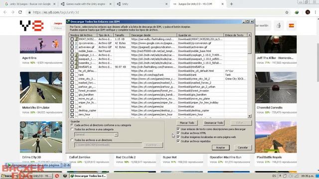Screen dimensions: 319x179
Task: Open a new browser tab with plus
Action: [x=231, y=4]
